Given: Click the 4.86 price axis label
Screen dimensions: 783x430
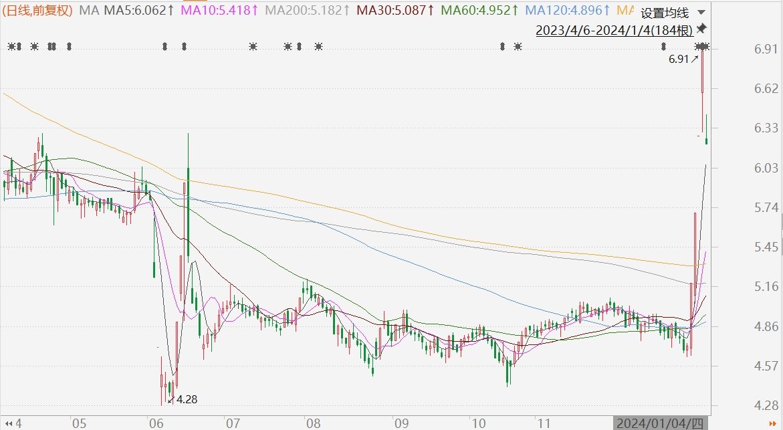Looking at the screenshot, I should [x=766, y=326].
